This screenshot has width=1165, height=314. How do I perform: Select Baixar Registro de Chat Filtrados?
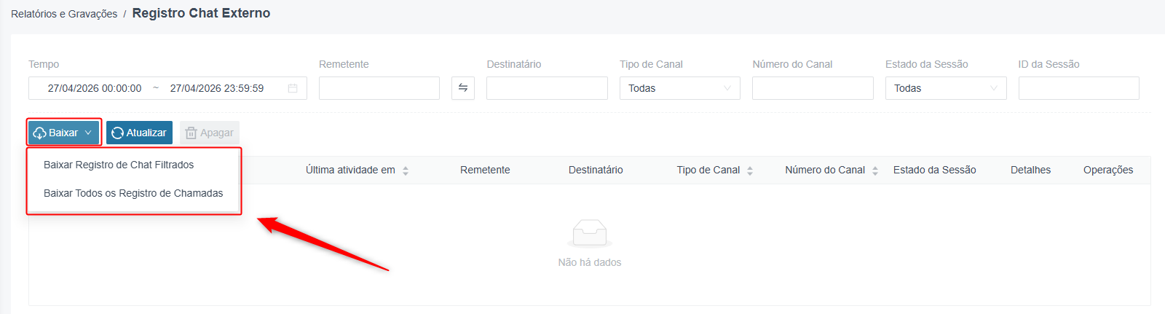click(119, 165)
